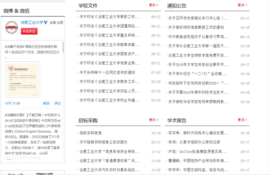
Task: Open 卢荡：UniTire轮胎模型原理及其... report
Action: point(197,152)
